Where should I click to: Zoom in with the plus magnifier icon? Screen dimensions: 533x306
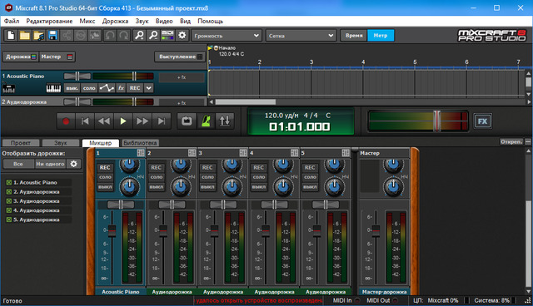[x=139, y=35]
